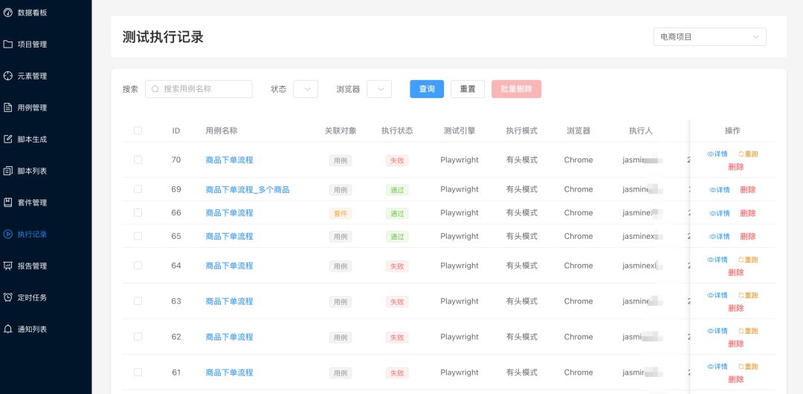Click the 数据看板 dashboard icon

coord(7,13)
